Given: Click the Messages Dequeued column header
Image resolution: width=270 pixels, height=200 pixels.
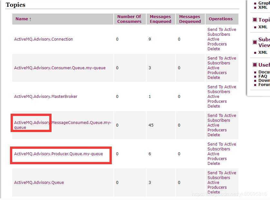Looking at the screenshot, I should coord(190,19).
